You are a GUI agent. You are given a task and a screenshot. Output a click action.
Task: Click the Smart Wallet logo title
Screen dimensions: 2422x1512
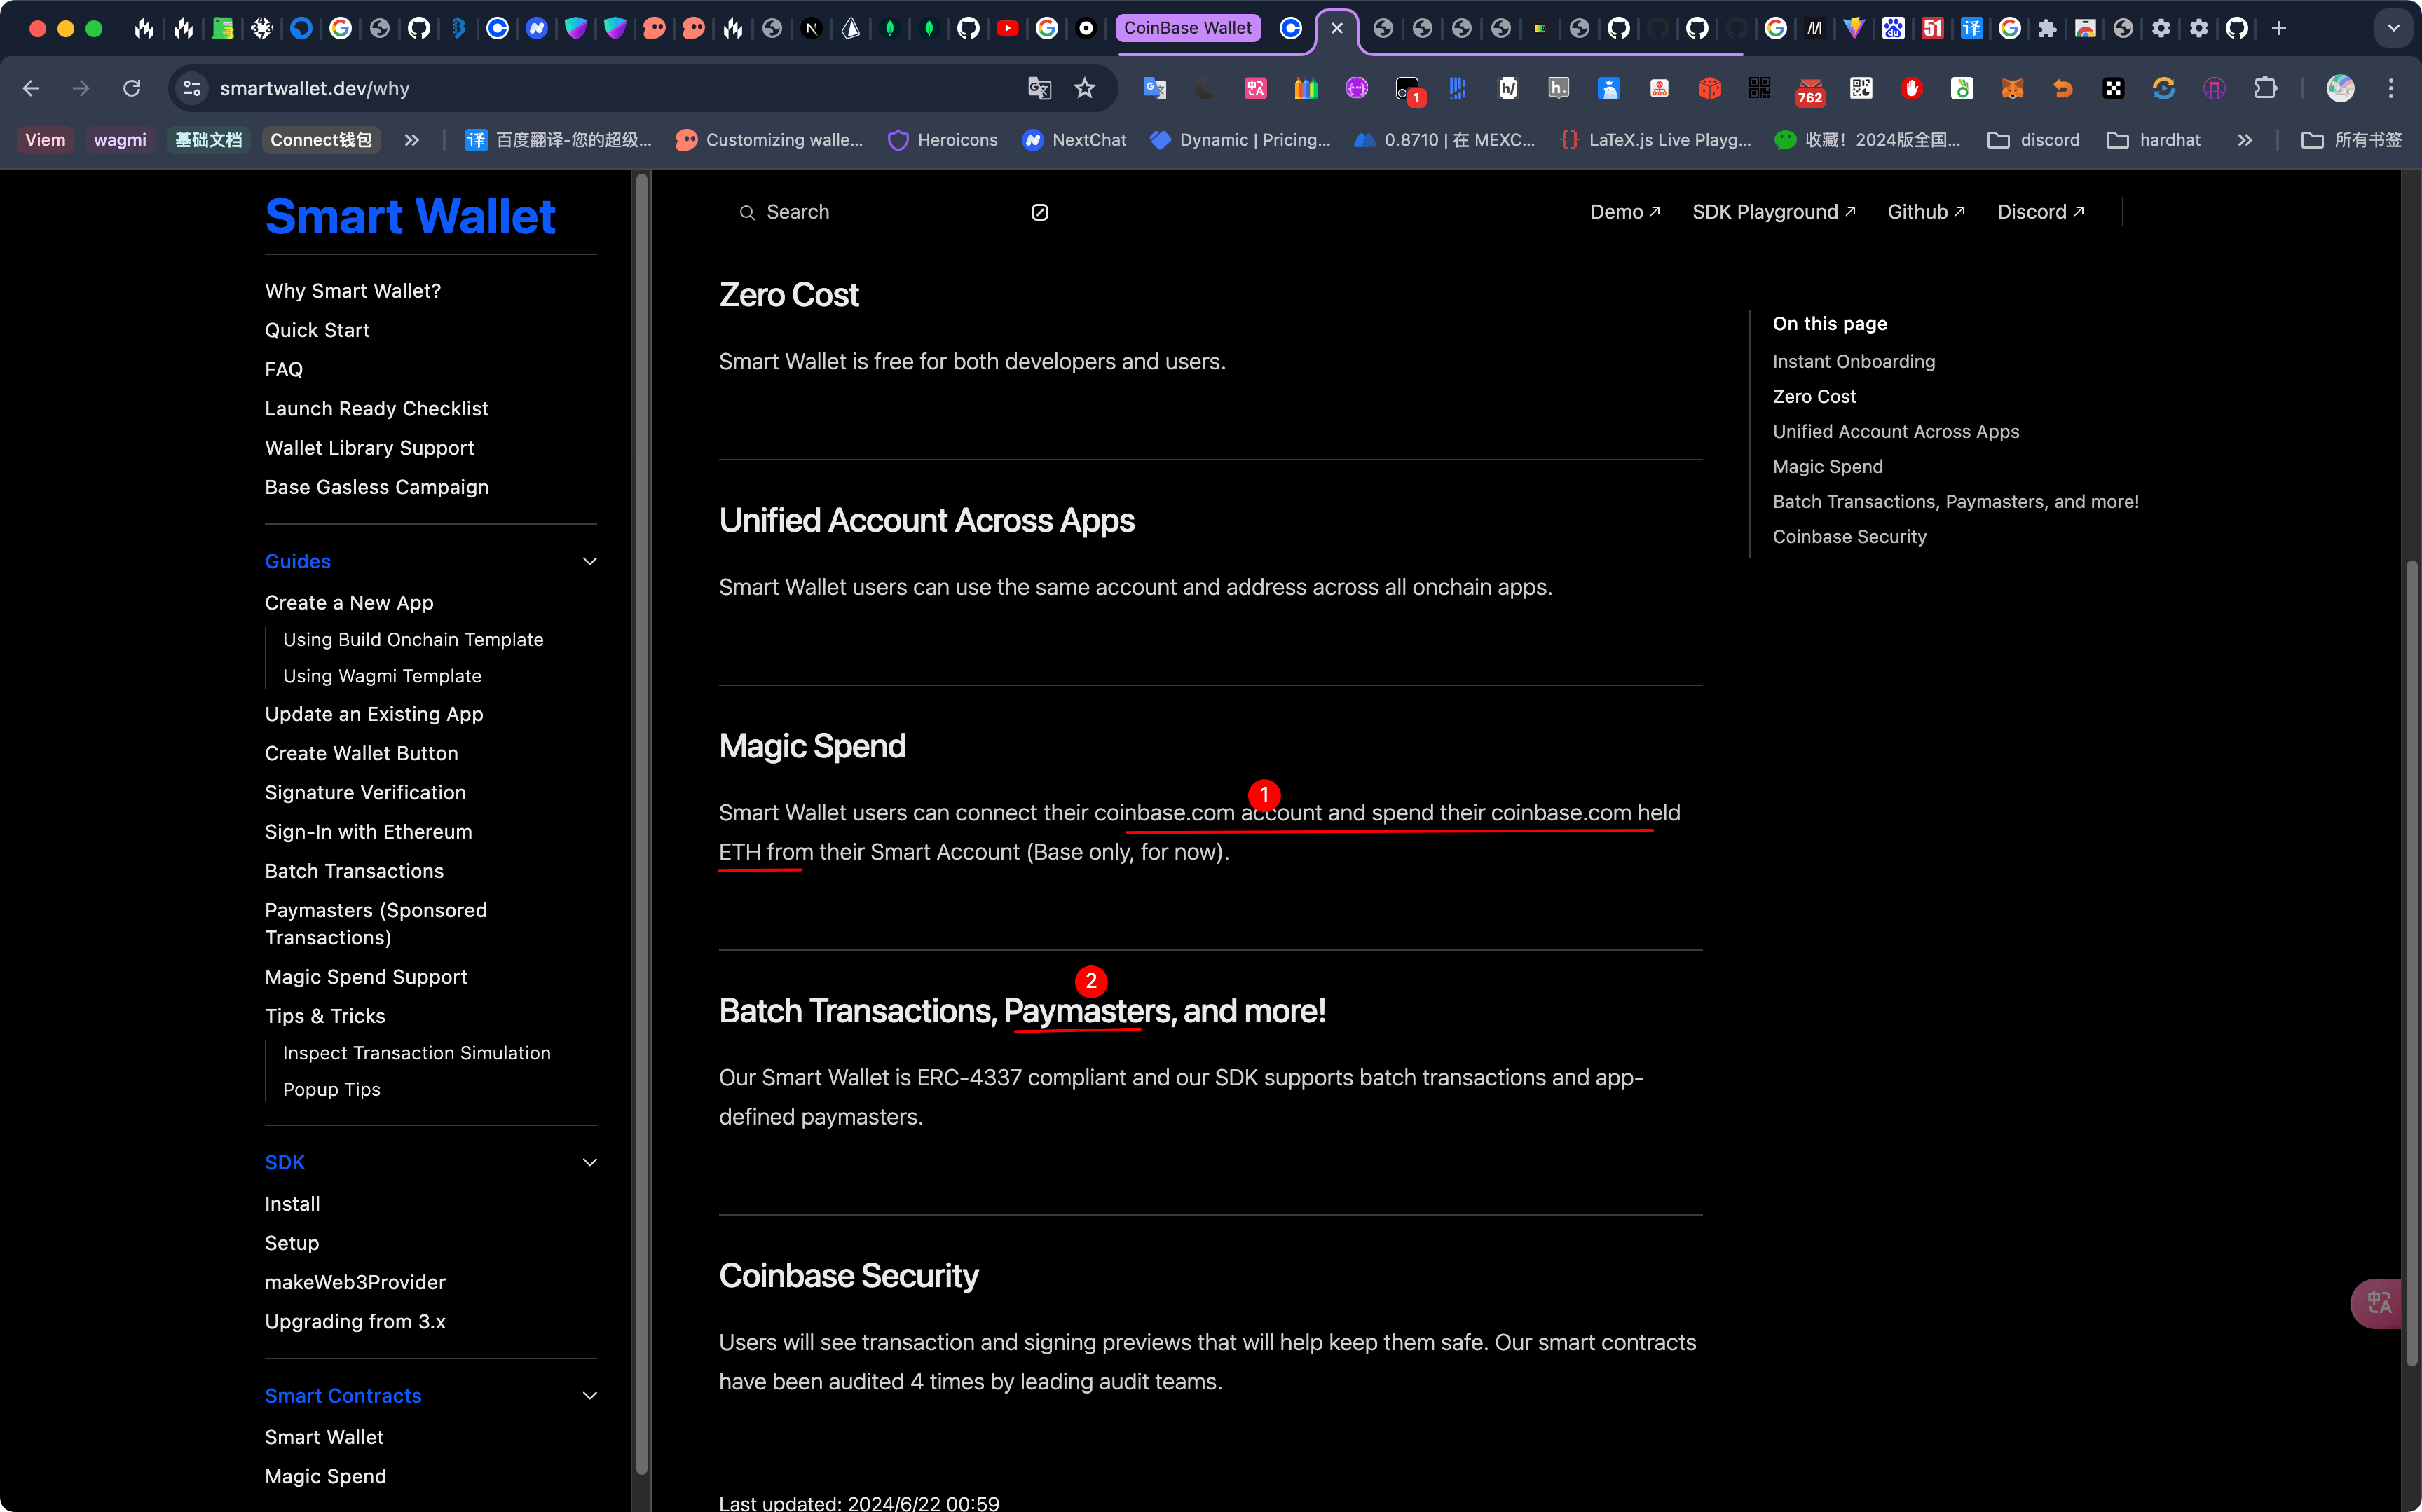pos(410,216)
